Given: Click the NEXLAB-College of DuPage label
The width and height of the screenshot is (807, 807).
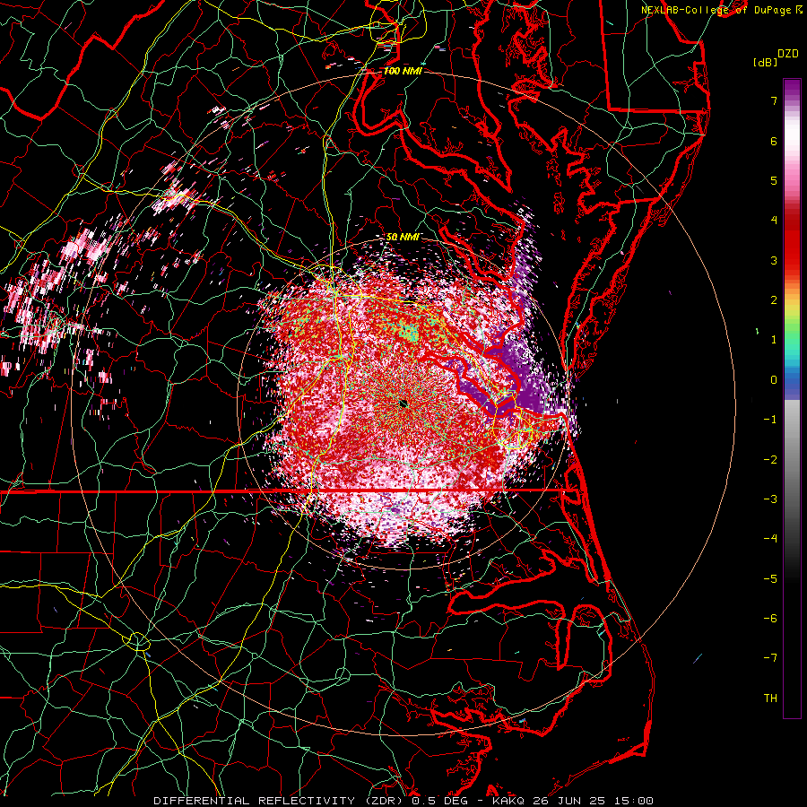Looking at the screenshot, I should [x=717, y=10].
